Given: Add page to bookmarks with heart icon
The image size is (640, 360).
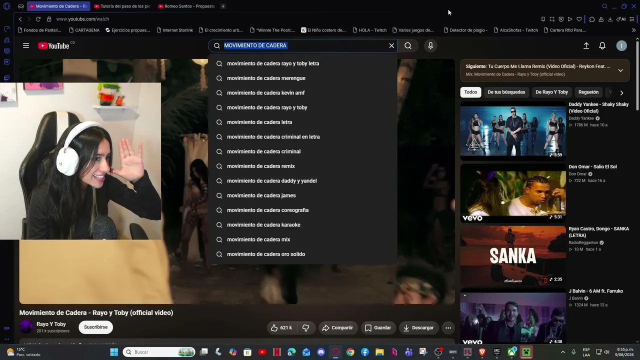Looking at the screenshot, I should pos(579,19).
